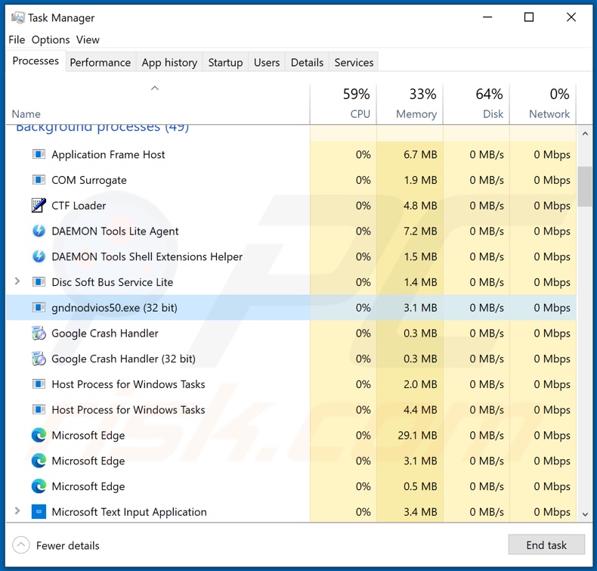Switch to the App history tab
The height and width of the screenshot is (571, 597).
169,63
